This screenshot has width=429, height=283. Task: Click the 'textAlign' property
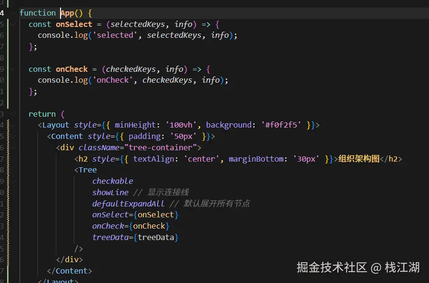pyautogui.click(x=154, y=159)
